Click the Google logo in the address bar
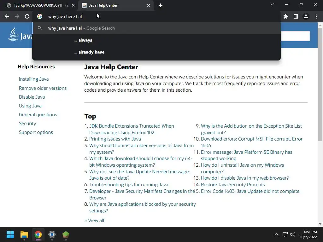323x242 pixels. (40, 16)
